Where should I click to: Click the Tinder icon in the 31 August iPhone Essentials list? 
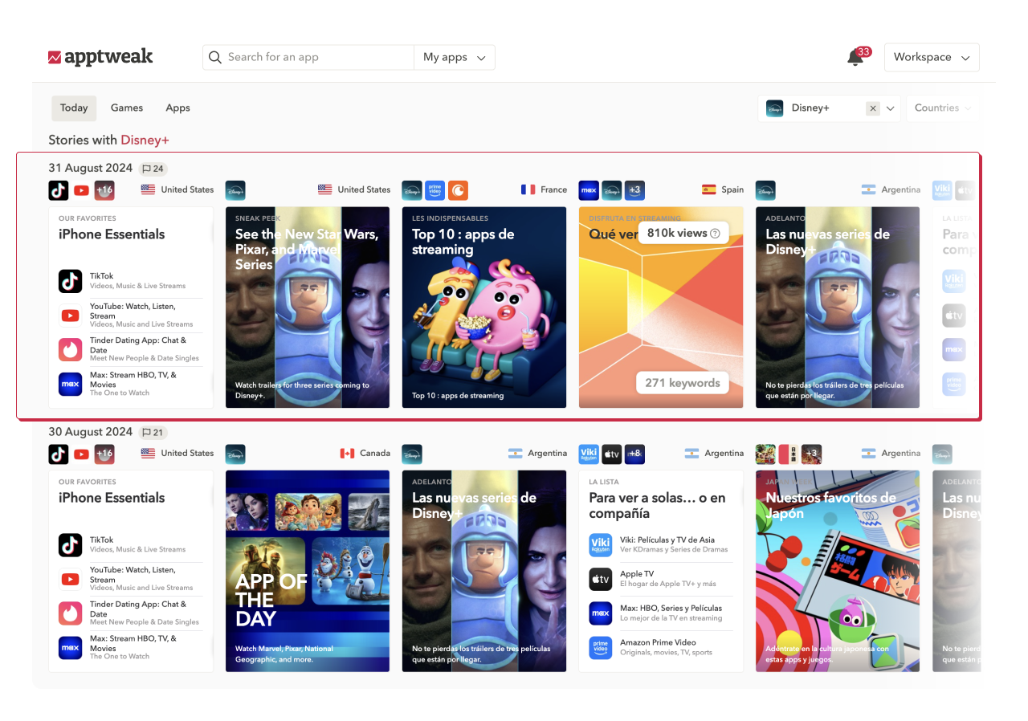[x=71, y=349]
